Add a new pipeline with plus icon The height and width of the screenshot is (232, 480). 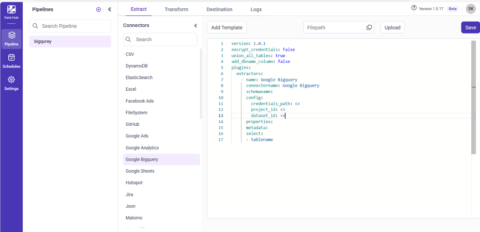click(x=99, y=9)
